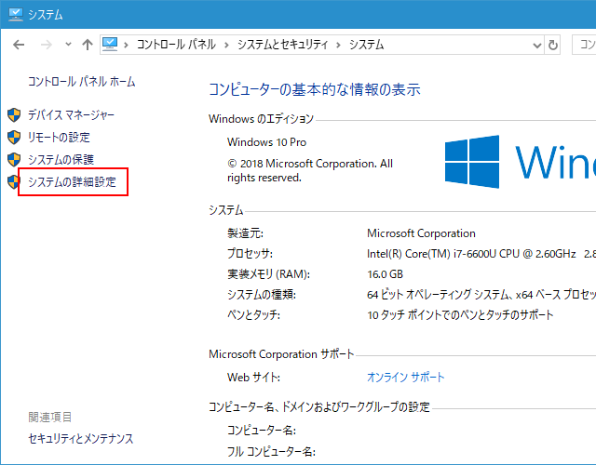
Task: Select installed RAM value 16.0 GB
Action: [385, 274]
